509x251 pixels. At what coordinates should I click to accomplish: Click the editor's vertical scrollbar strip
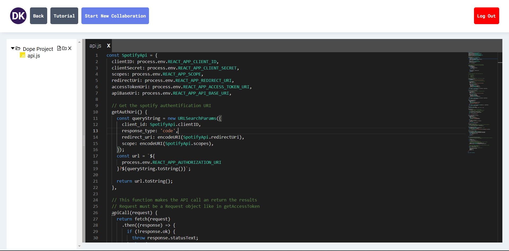point(500,147)
